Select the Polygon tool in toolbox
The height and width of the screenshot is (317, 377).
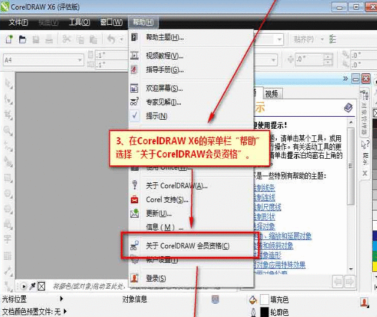coord(8,209)
